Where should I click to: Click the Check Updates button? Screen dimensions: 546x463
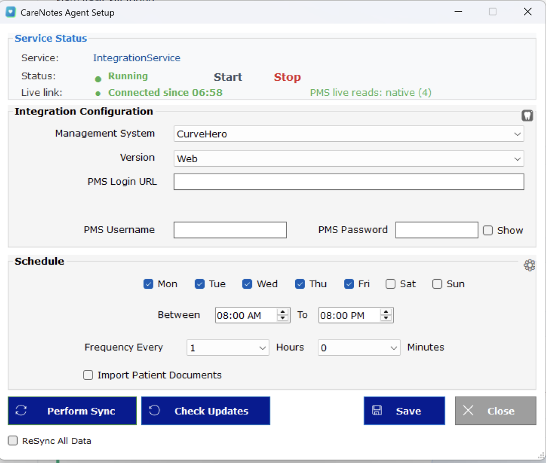pos(206,411)
